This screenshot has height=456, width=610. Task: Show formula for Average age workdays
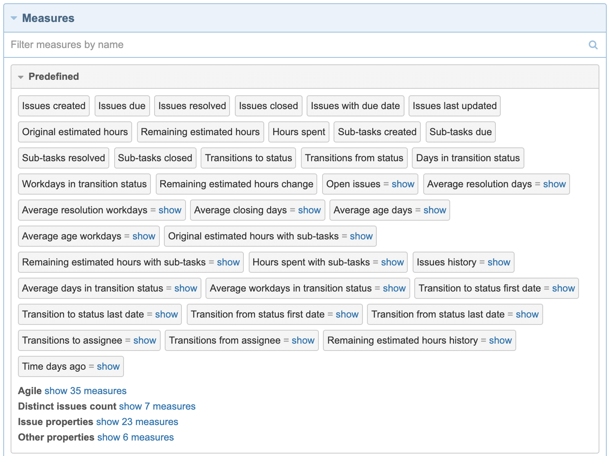144,236
